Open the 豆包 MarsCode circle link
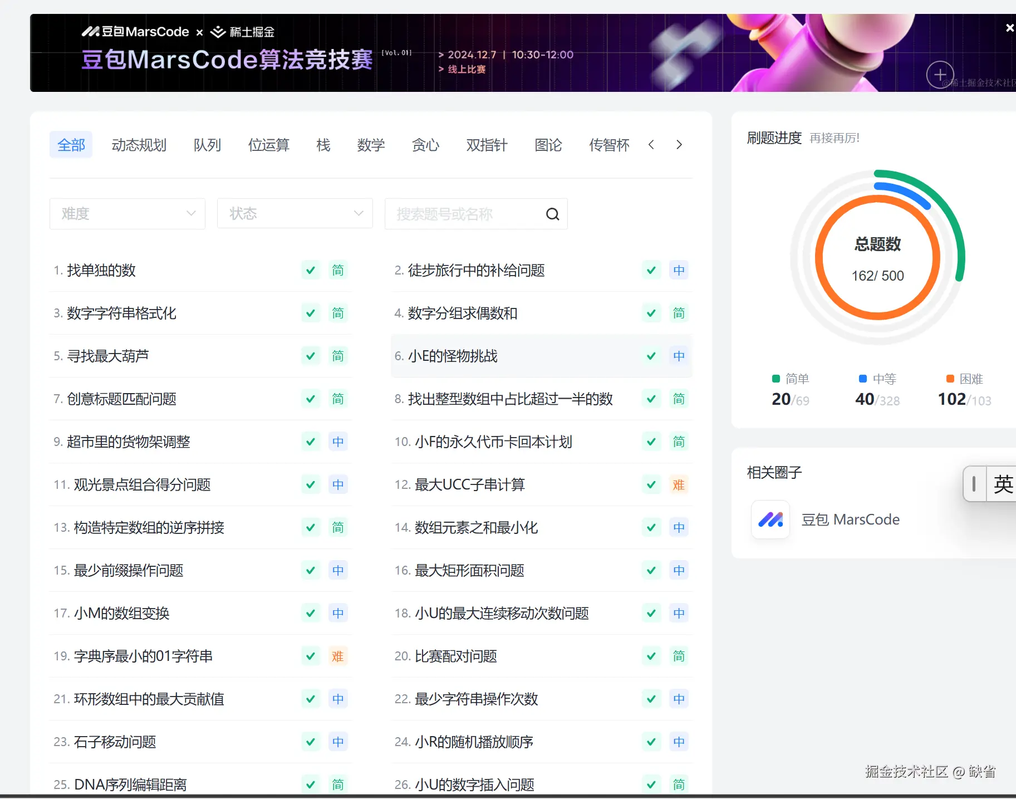Viewport: 1016px width, 799px height. click(851, 519)
